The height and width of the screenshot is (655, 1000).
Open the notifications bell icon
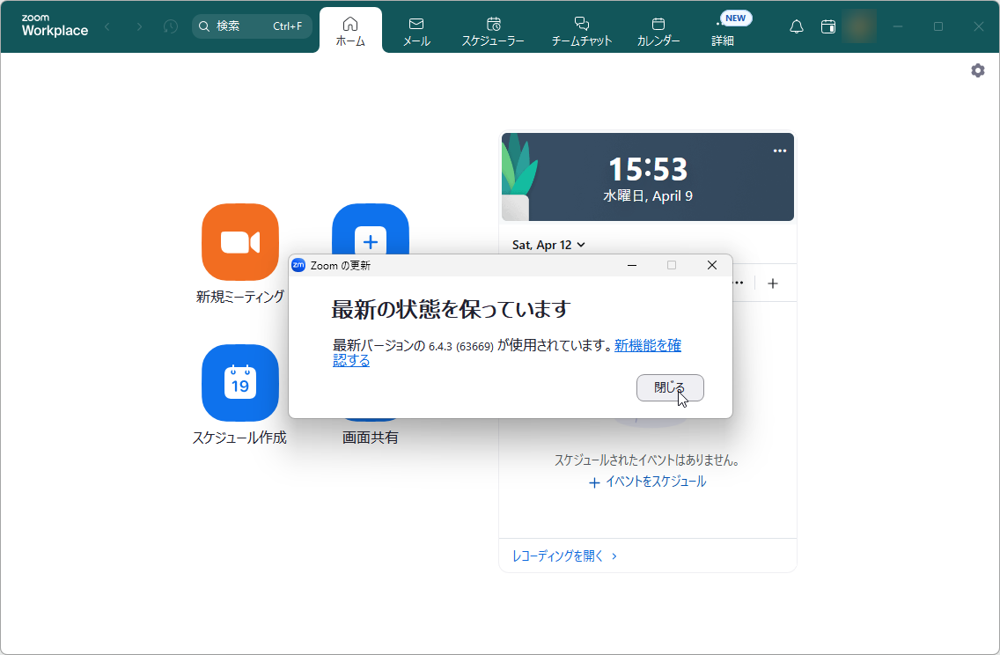(x=796, y=26)
